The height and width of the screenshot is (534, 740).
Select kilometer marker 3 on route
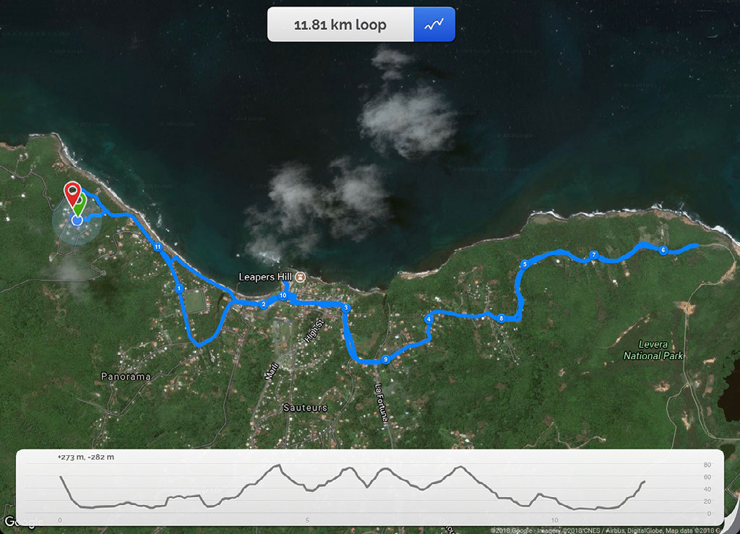[346, 308]
